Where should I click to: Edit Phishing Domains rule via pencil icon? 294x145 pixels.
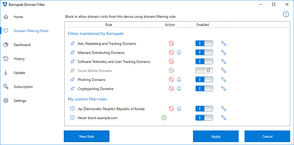coord(224,79)
